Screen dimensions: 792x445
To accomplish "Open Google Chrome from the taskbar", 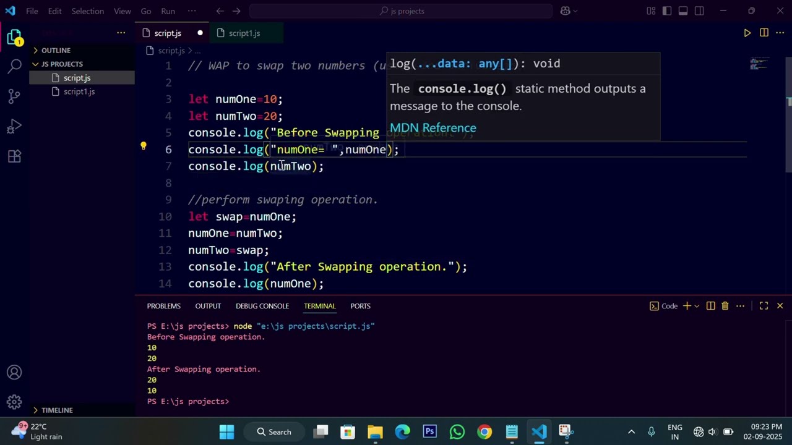I will tap(484, 431).
